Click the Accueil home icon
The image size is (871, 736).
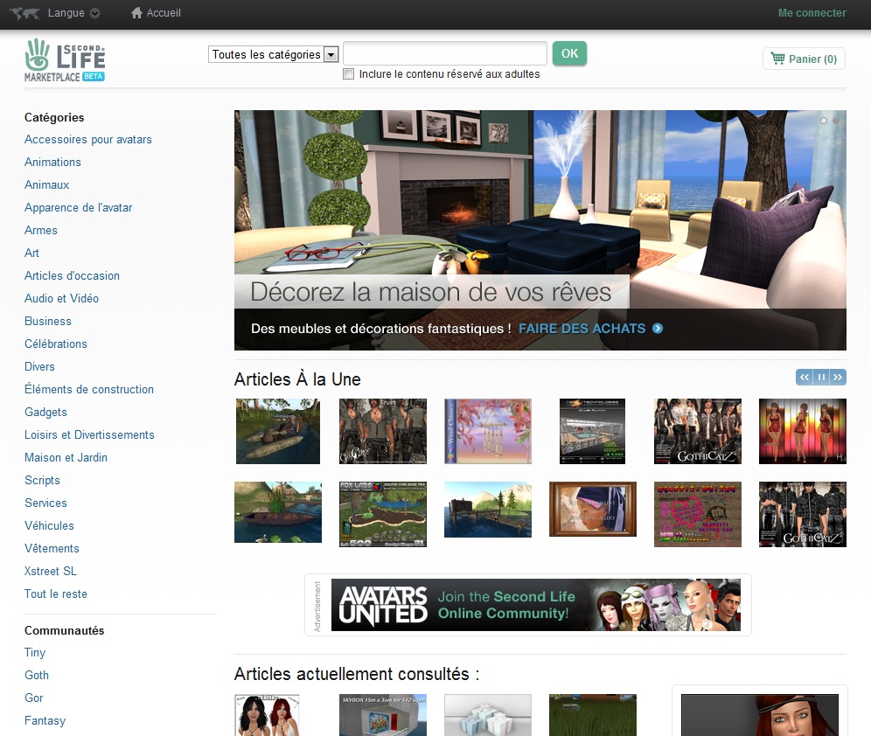tap(136, 13)
